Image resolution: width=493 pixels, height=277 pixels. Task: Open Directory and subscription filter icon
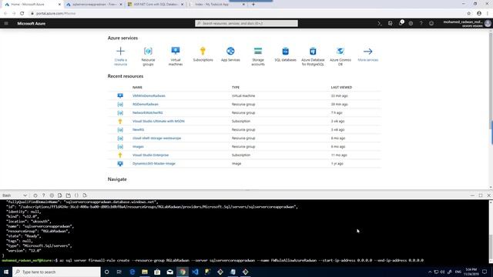click(391, 23)
